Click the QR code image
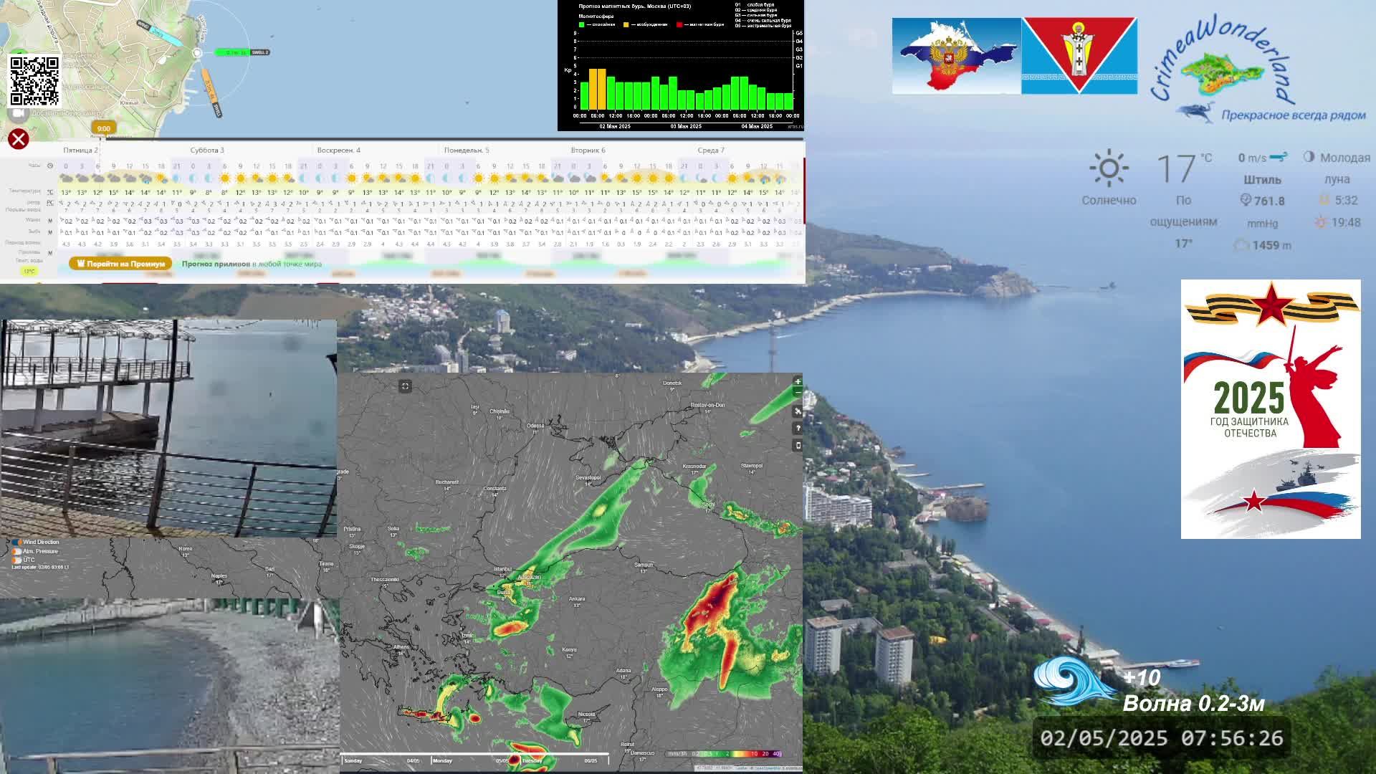This screenshot has width=1376, height=774. (x=34, y=81)
